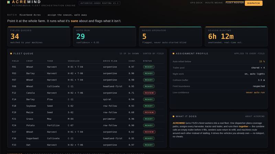Screen dimensions: 275x154
Task: Click the 0.62 confidence value
Action: (x=131, y=132)
